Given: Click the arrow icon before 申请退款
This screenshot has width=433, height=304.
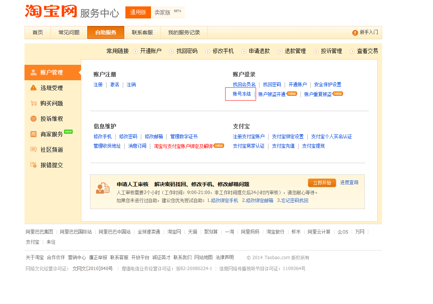Looking at the screenshot, I should click(x=244, y=51).
